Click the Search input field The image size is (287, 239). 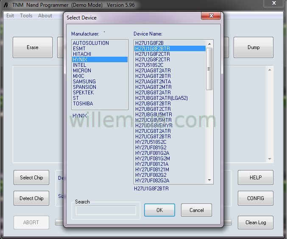pos(106,211)
